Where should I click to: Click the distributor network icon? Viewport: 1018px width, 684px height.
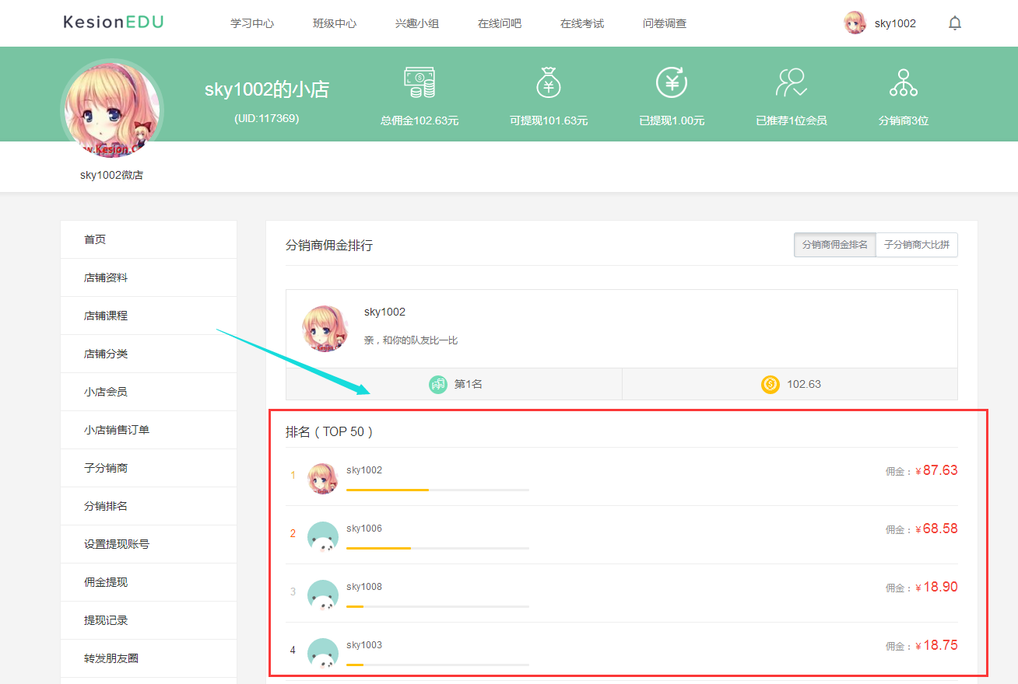[x=903, y=82]
